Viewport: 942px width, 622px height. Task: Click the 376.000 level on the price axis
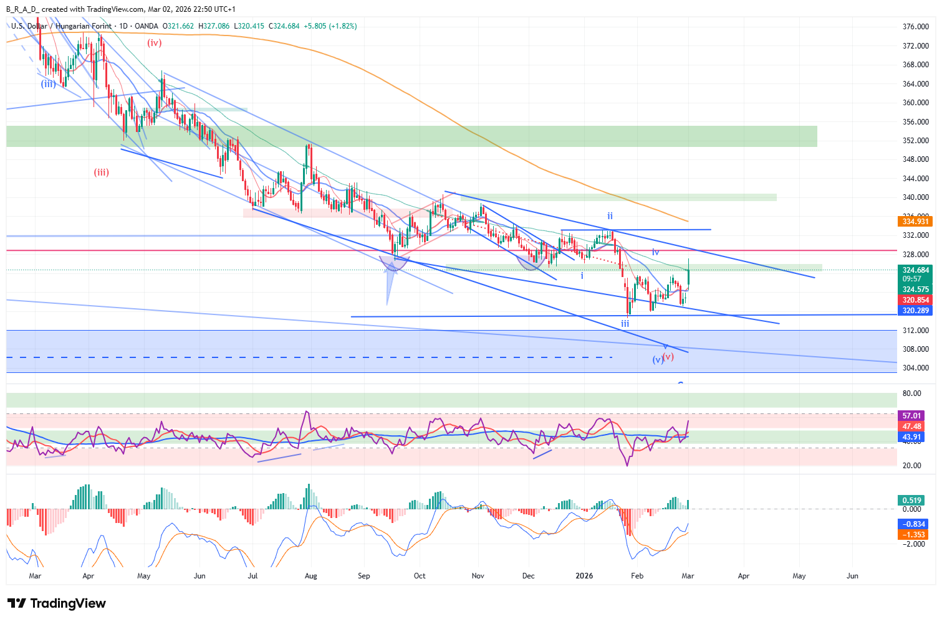pos(916,27)
